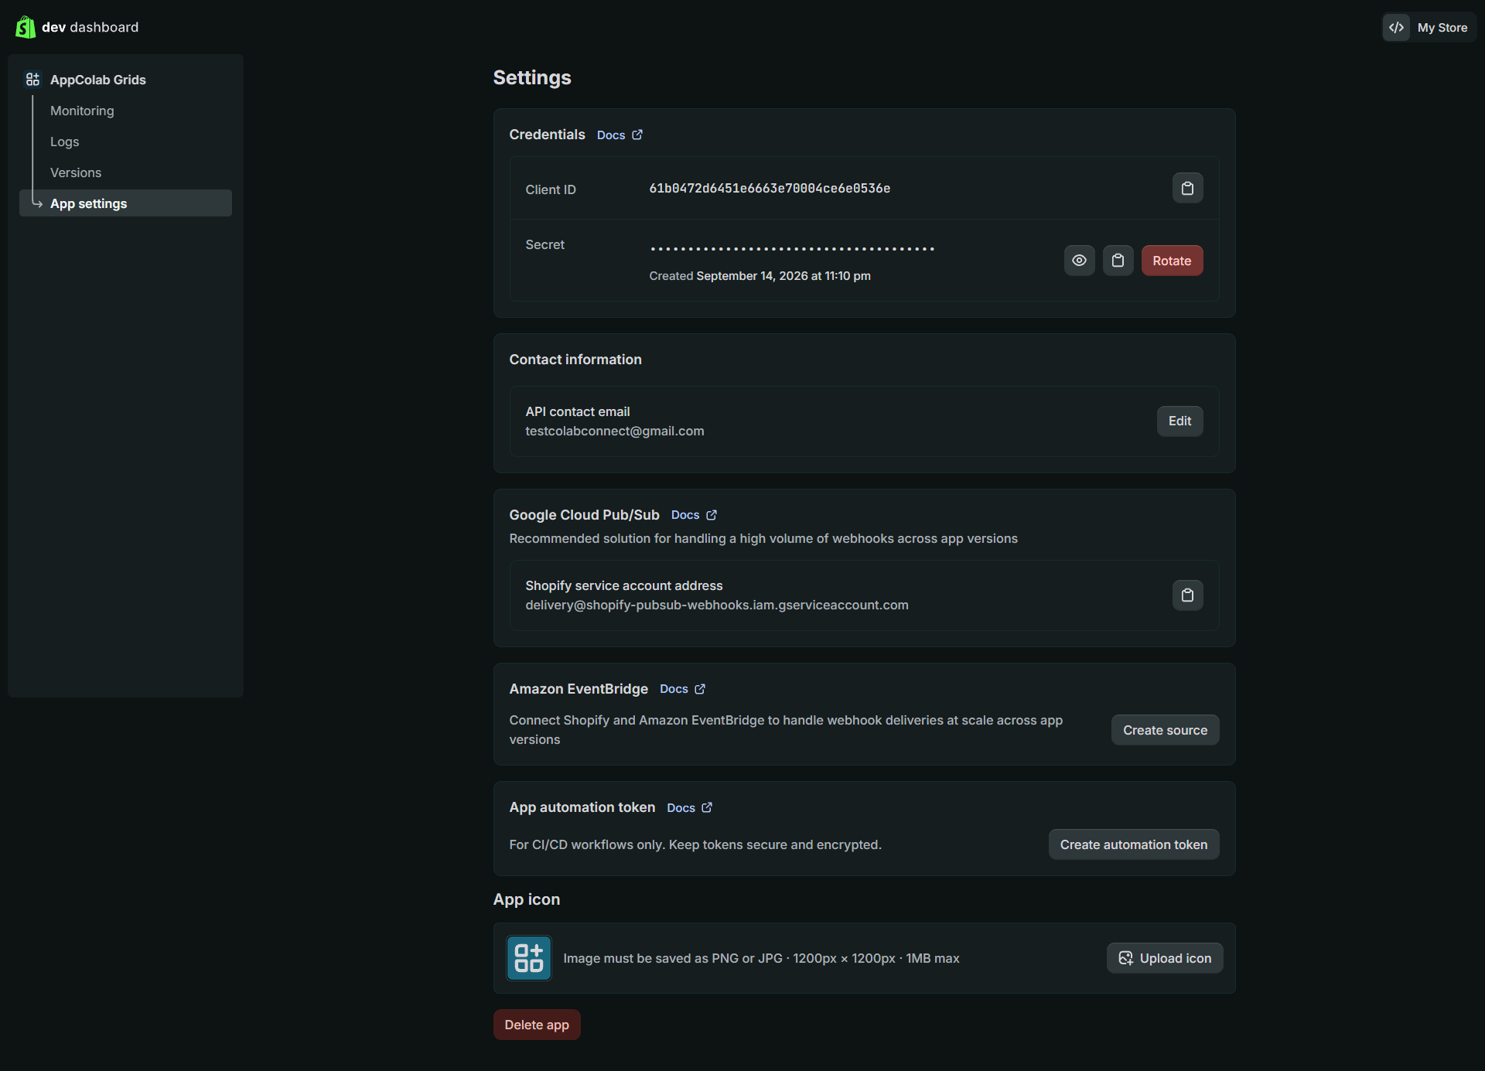Screen dimensions: 1485x1071
Task: Click external link icon beside automation token Docs
Action: [707, 807]
